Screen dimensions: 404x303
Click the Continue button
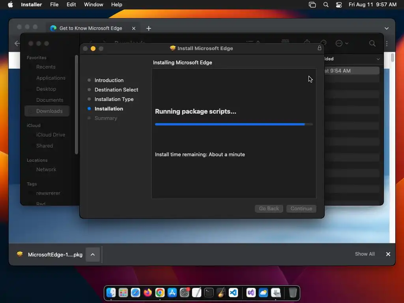(301, 208)
